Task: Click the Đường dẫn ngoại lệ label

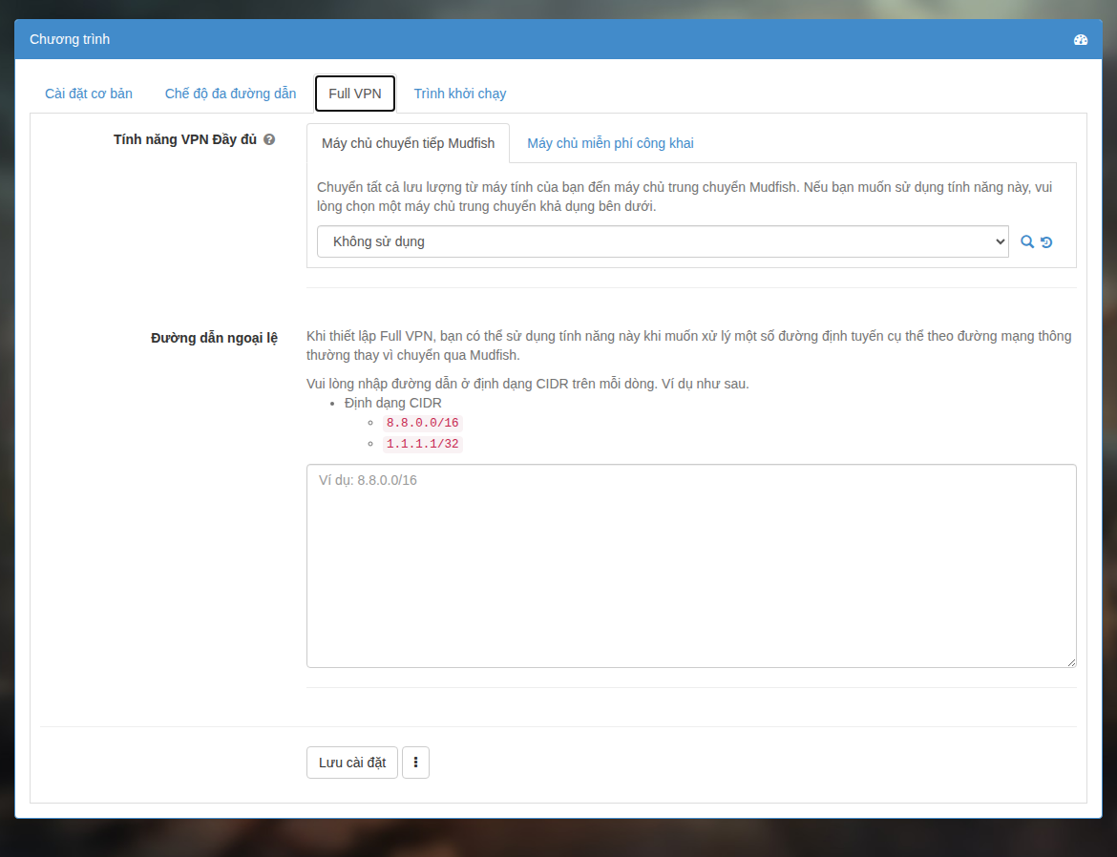Action: [x=214, y=338]
